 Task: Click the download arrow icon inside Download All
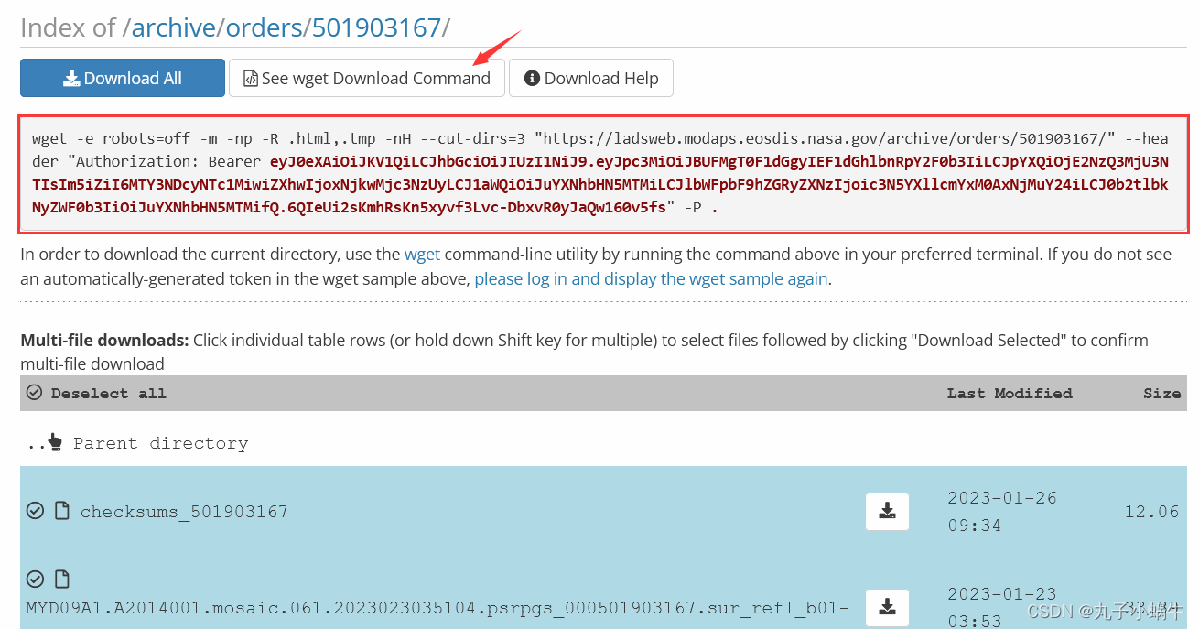click(x=71, y=78)
